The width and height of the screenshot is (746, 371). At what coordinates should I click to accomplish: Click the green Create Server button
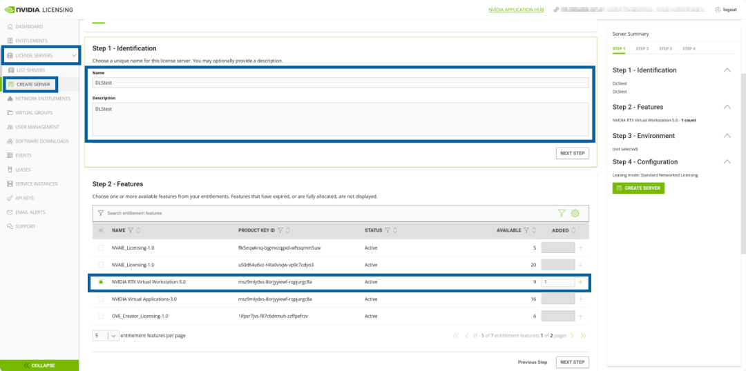[638, 188]
